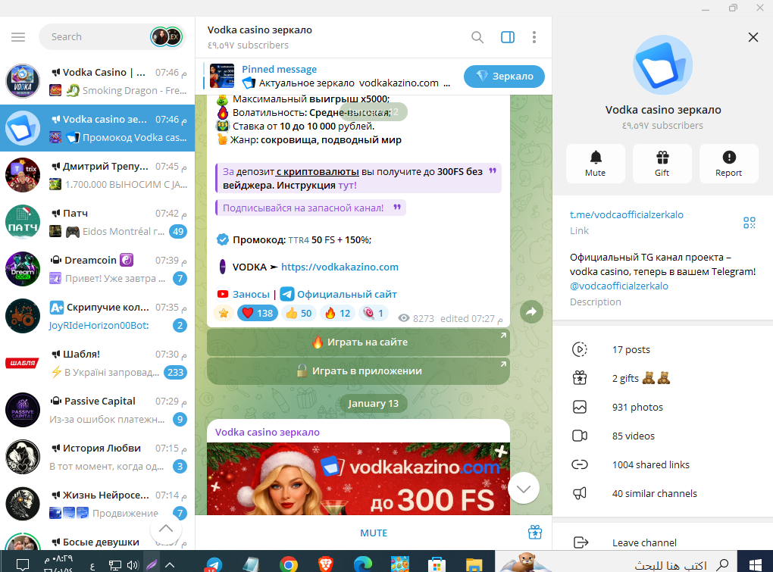Screen dimensions: 773x572
Task: Toggle the right info side panel
Action: [507, 37]
